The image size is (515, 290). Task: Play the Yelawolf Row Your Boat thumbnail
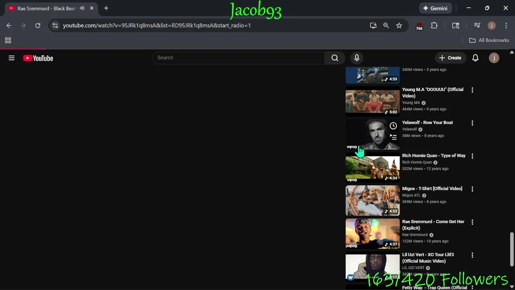[x=373, y=134]
